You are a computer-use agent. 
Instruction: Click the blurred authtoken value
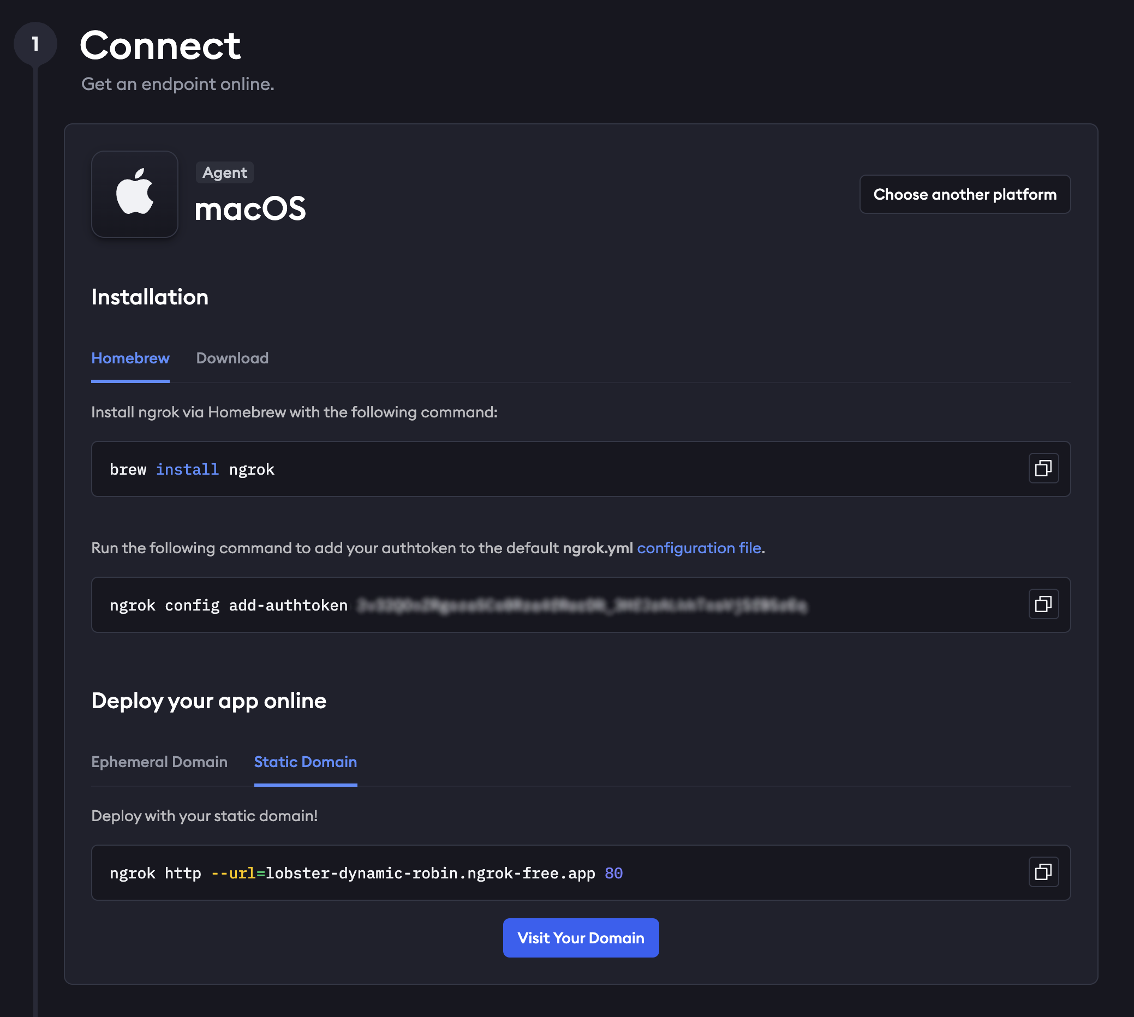tap(582, 605)
